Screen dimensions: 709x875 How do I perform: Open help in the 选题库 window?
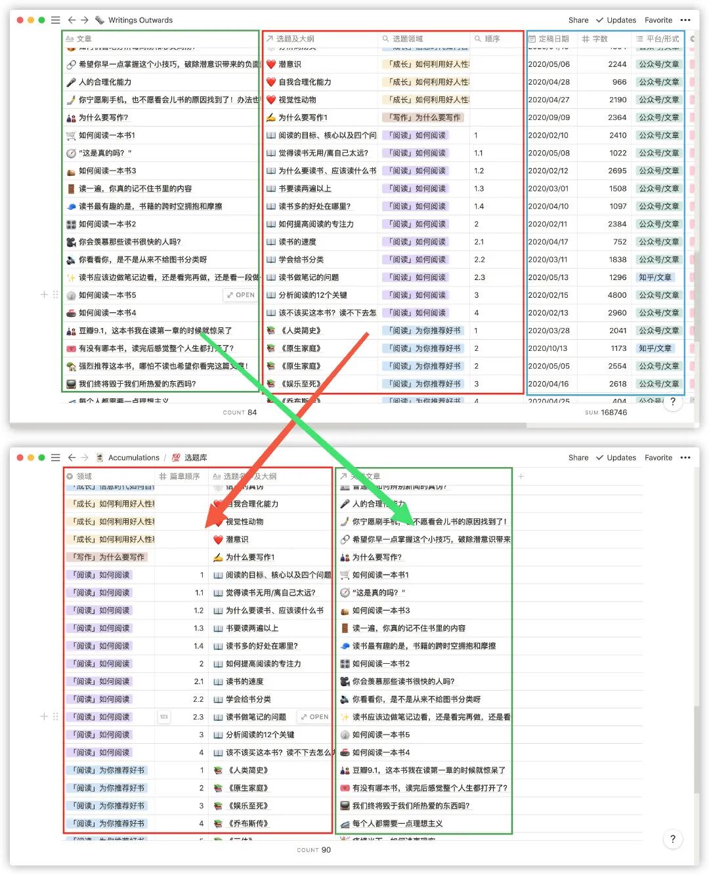[x=672, y=839]
